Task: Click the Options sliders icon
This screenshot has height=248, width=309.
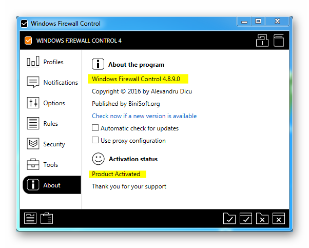Action: pyautogui.click(x=33, y=103)
